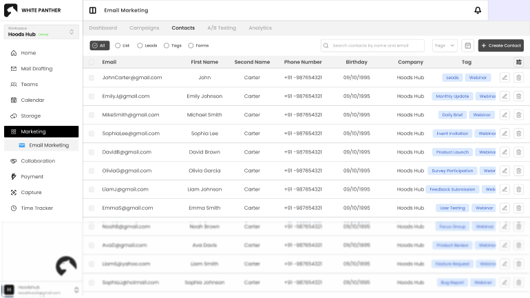
Task: Edit the JohnCarter@gmail.com contact
Action: click(x=505, y=78)
